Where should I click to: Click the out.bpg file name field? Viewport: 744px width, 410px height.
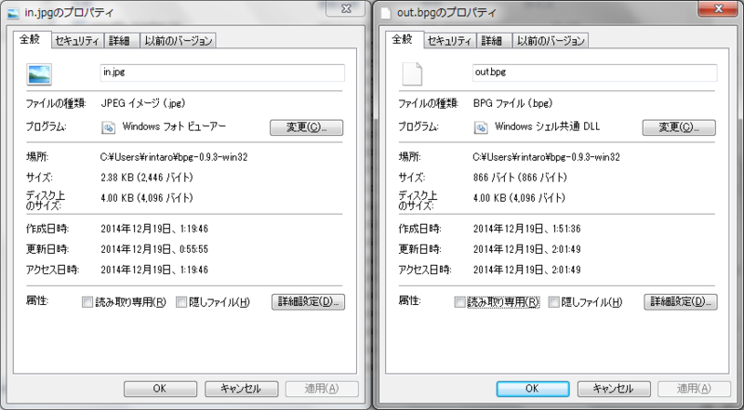594,73
